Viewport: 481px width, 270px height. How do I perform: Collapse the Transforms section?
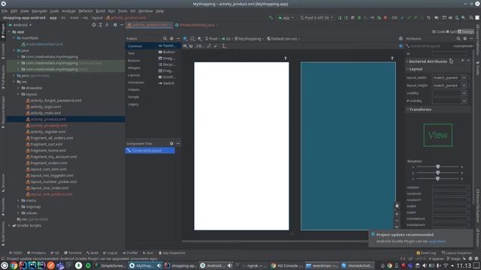click(x=407, y=109)
